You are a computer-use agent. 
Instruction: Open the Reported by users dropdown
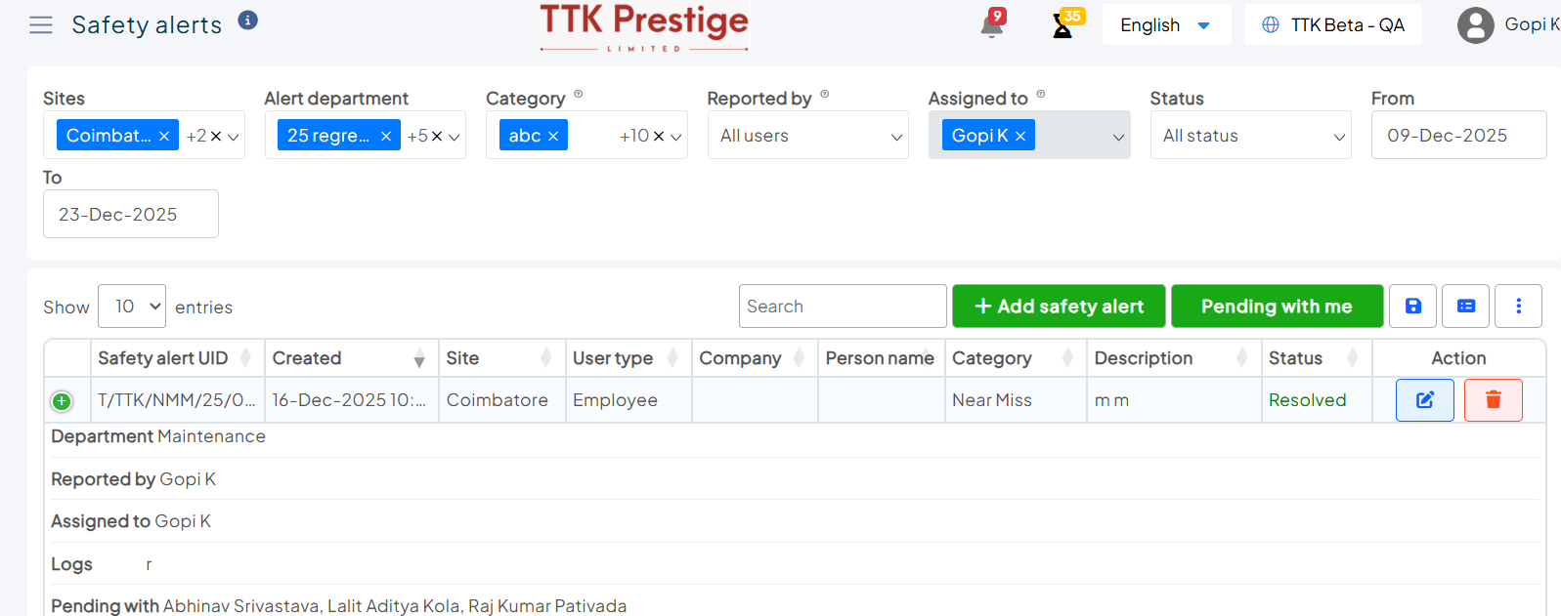807,136
